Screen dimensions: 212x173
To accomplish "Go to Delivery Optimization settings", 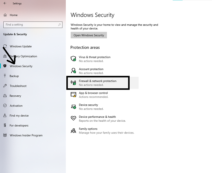I will [23, 56].
